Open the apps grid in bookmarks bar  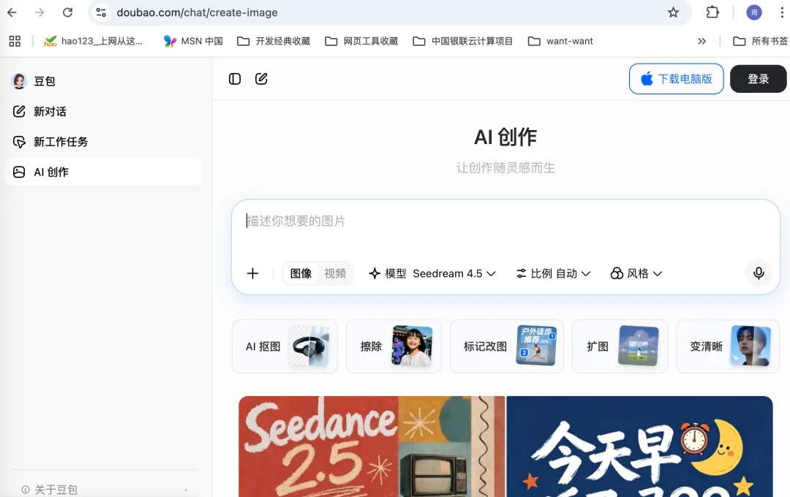pyautogui.click(x=15, y=41)
